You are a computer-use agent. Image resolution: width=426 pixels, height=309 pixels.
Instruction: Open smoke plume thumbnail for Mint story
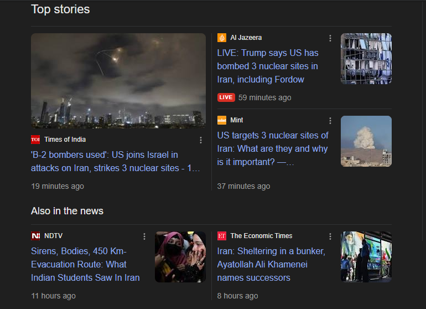click(366, 141)
